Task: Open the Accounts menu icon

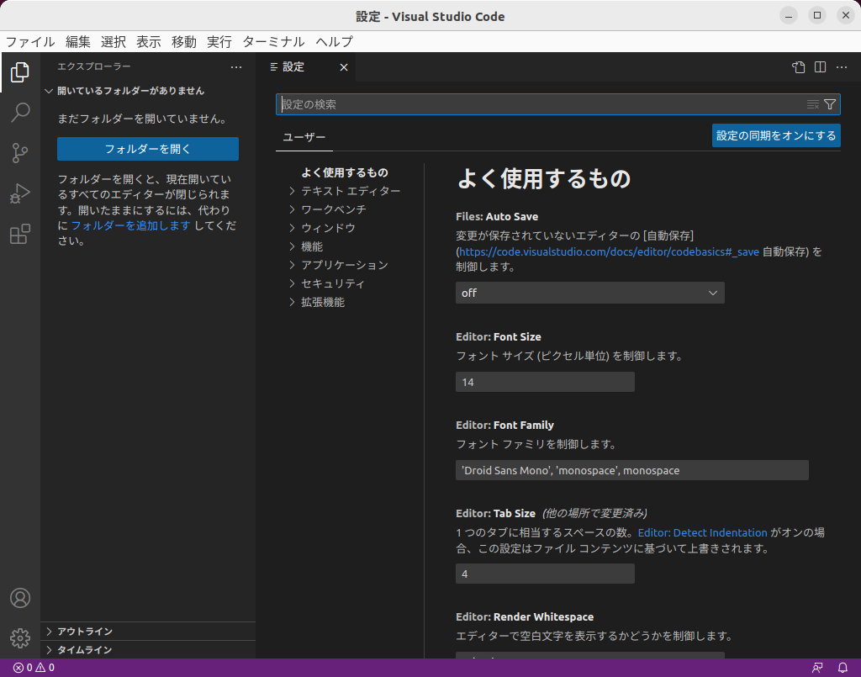Action: [x=20, y=598]
